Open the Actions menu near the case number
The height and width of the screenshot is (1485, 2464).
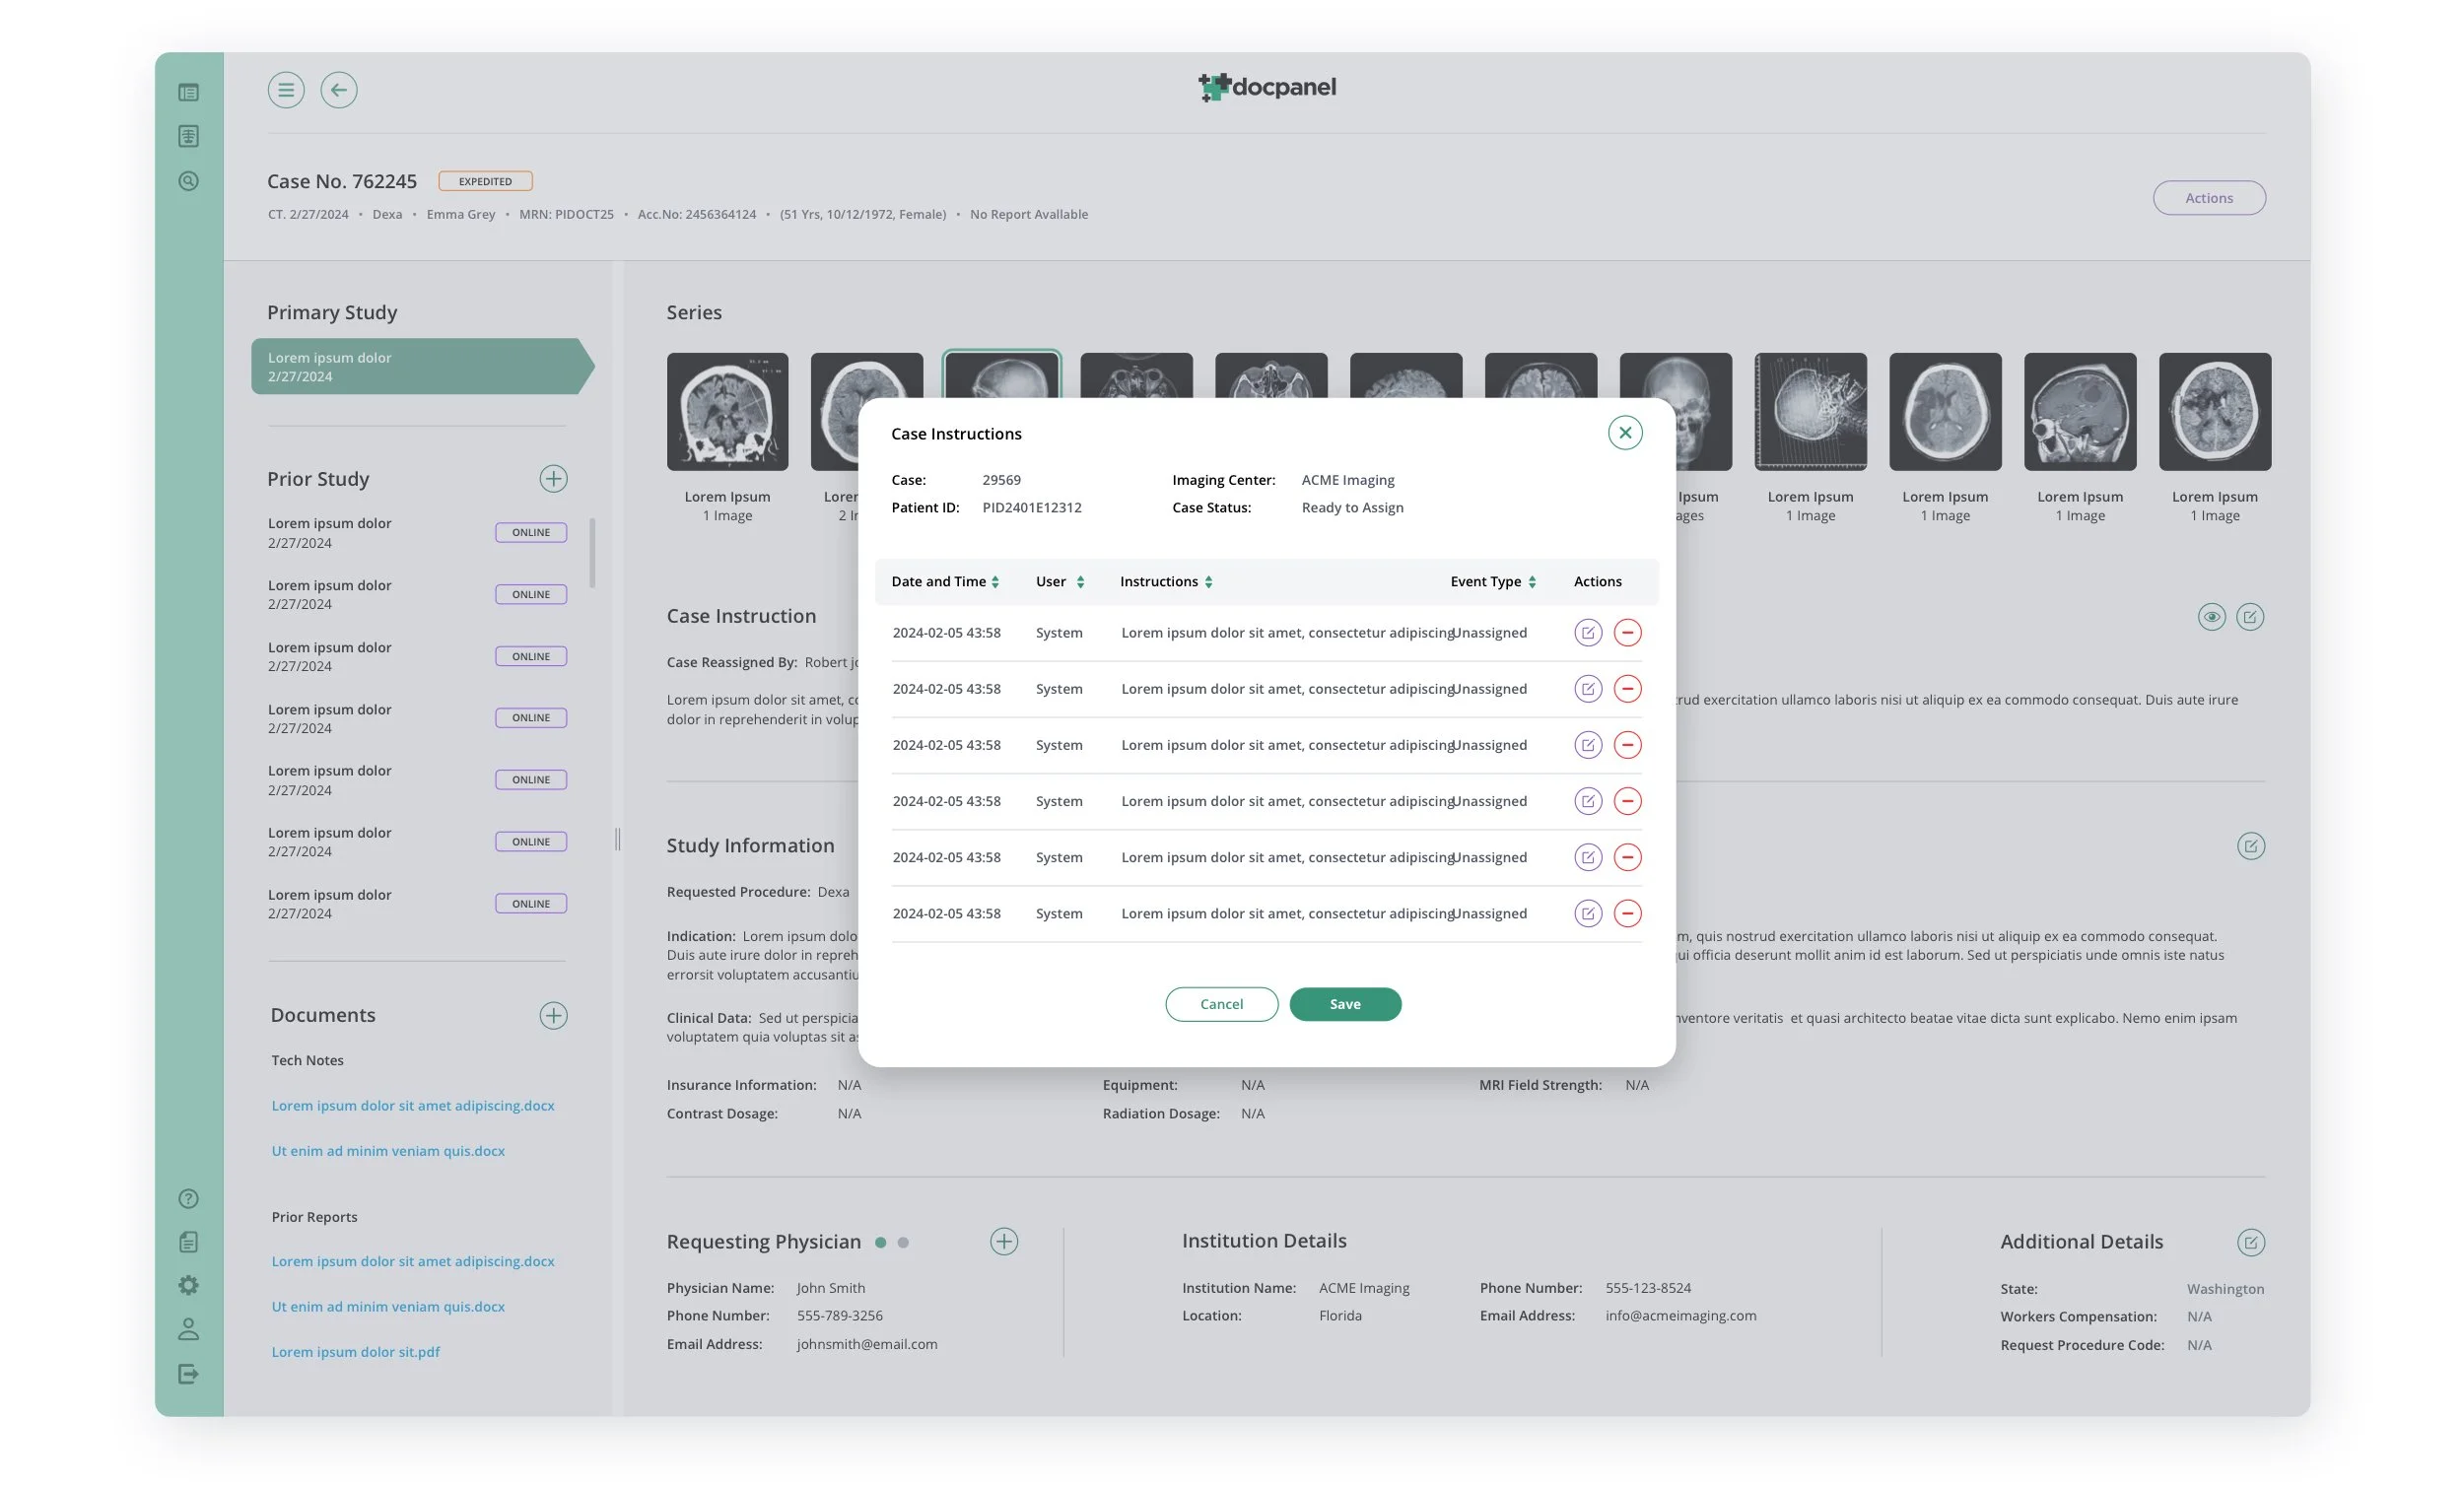pyautogui.click(x=2209, y=197)
